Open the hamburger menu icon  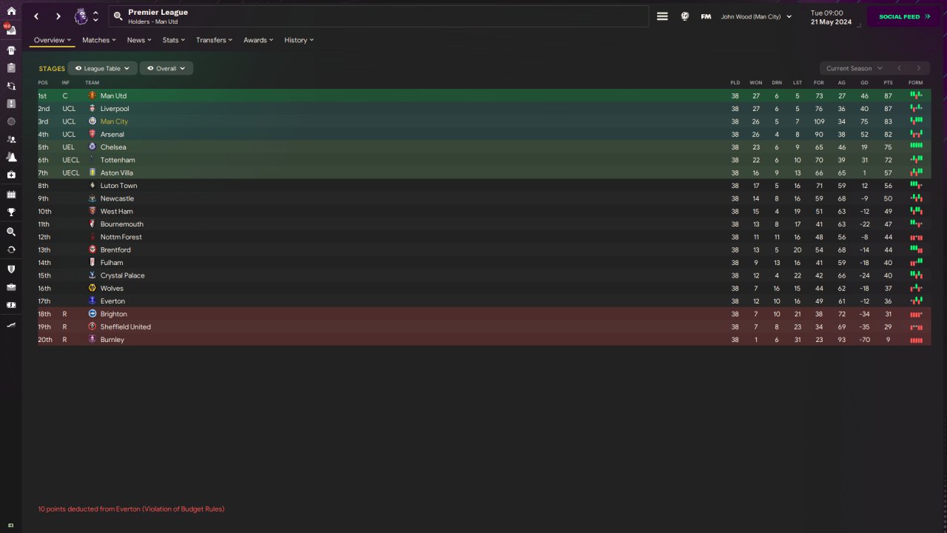[662, 16]
